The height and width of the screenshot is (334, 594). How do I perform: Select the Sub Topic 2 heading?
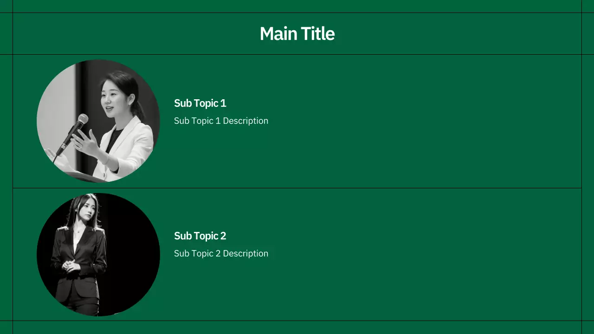pyautogui.click(x=200, y=236)
